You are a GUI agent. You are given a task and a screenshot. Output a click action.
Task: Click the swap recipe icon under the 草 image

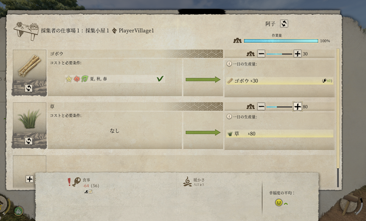coord(29,141)
